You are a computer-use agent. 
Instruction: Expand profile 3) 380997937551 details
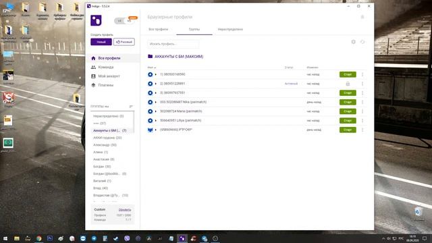point(156,93)
